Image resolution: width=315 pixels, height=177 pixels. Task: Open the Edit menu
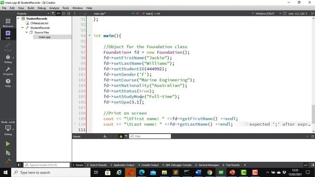click(x=12, y=8)
